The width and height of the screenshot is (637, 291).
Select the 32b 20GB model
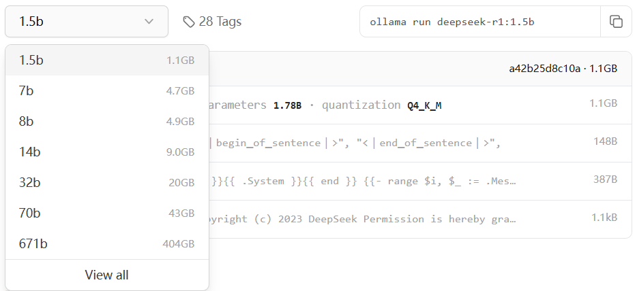pyautogui.click(x=106, y=182)
